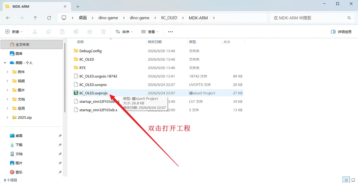Go up one folder level
The height and width of the screenshot is (183, 358).
coord(35,18)
